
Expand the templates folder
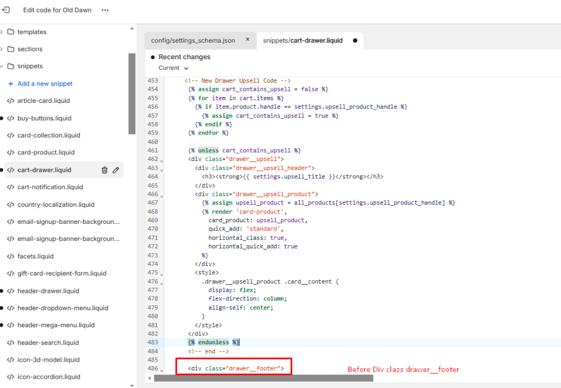click(x=2, y=32)
